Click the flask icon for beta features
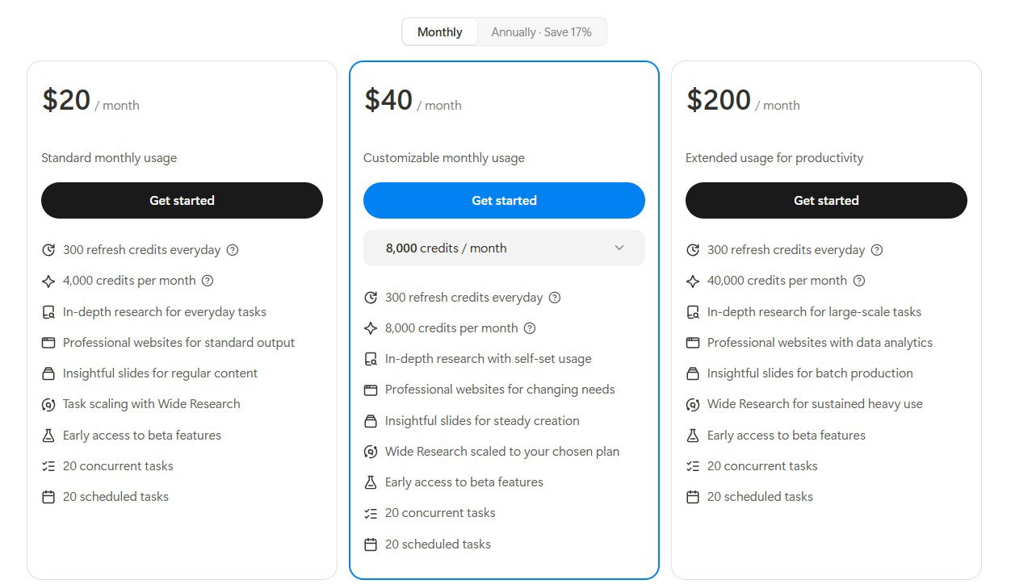This screenshot has height=588, width=1011. (x=48, y=435)
